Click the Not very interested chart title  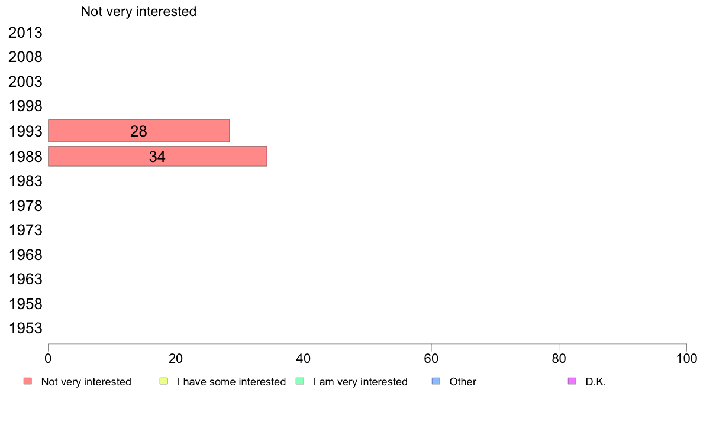tap(138, 11)
